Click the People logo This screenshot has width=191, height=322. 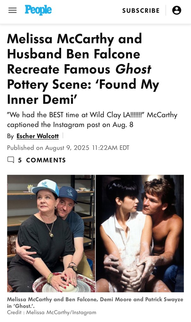coord(38,10)
